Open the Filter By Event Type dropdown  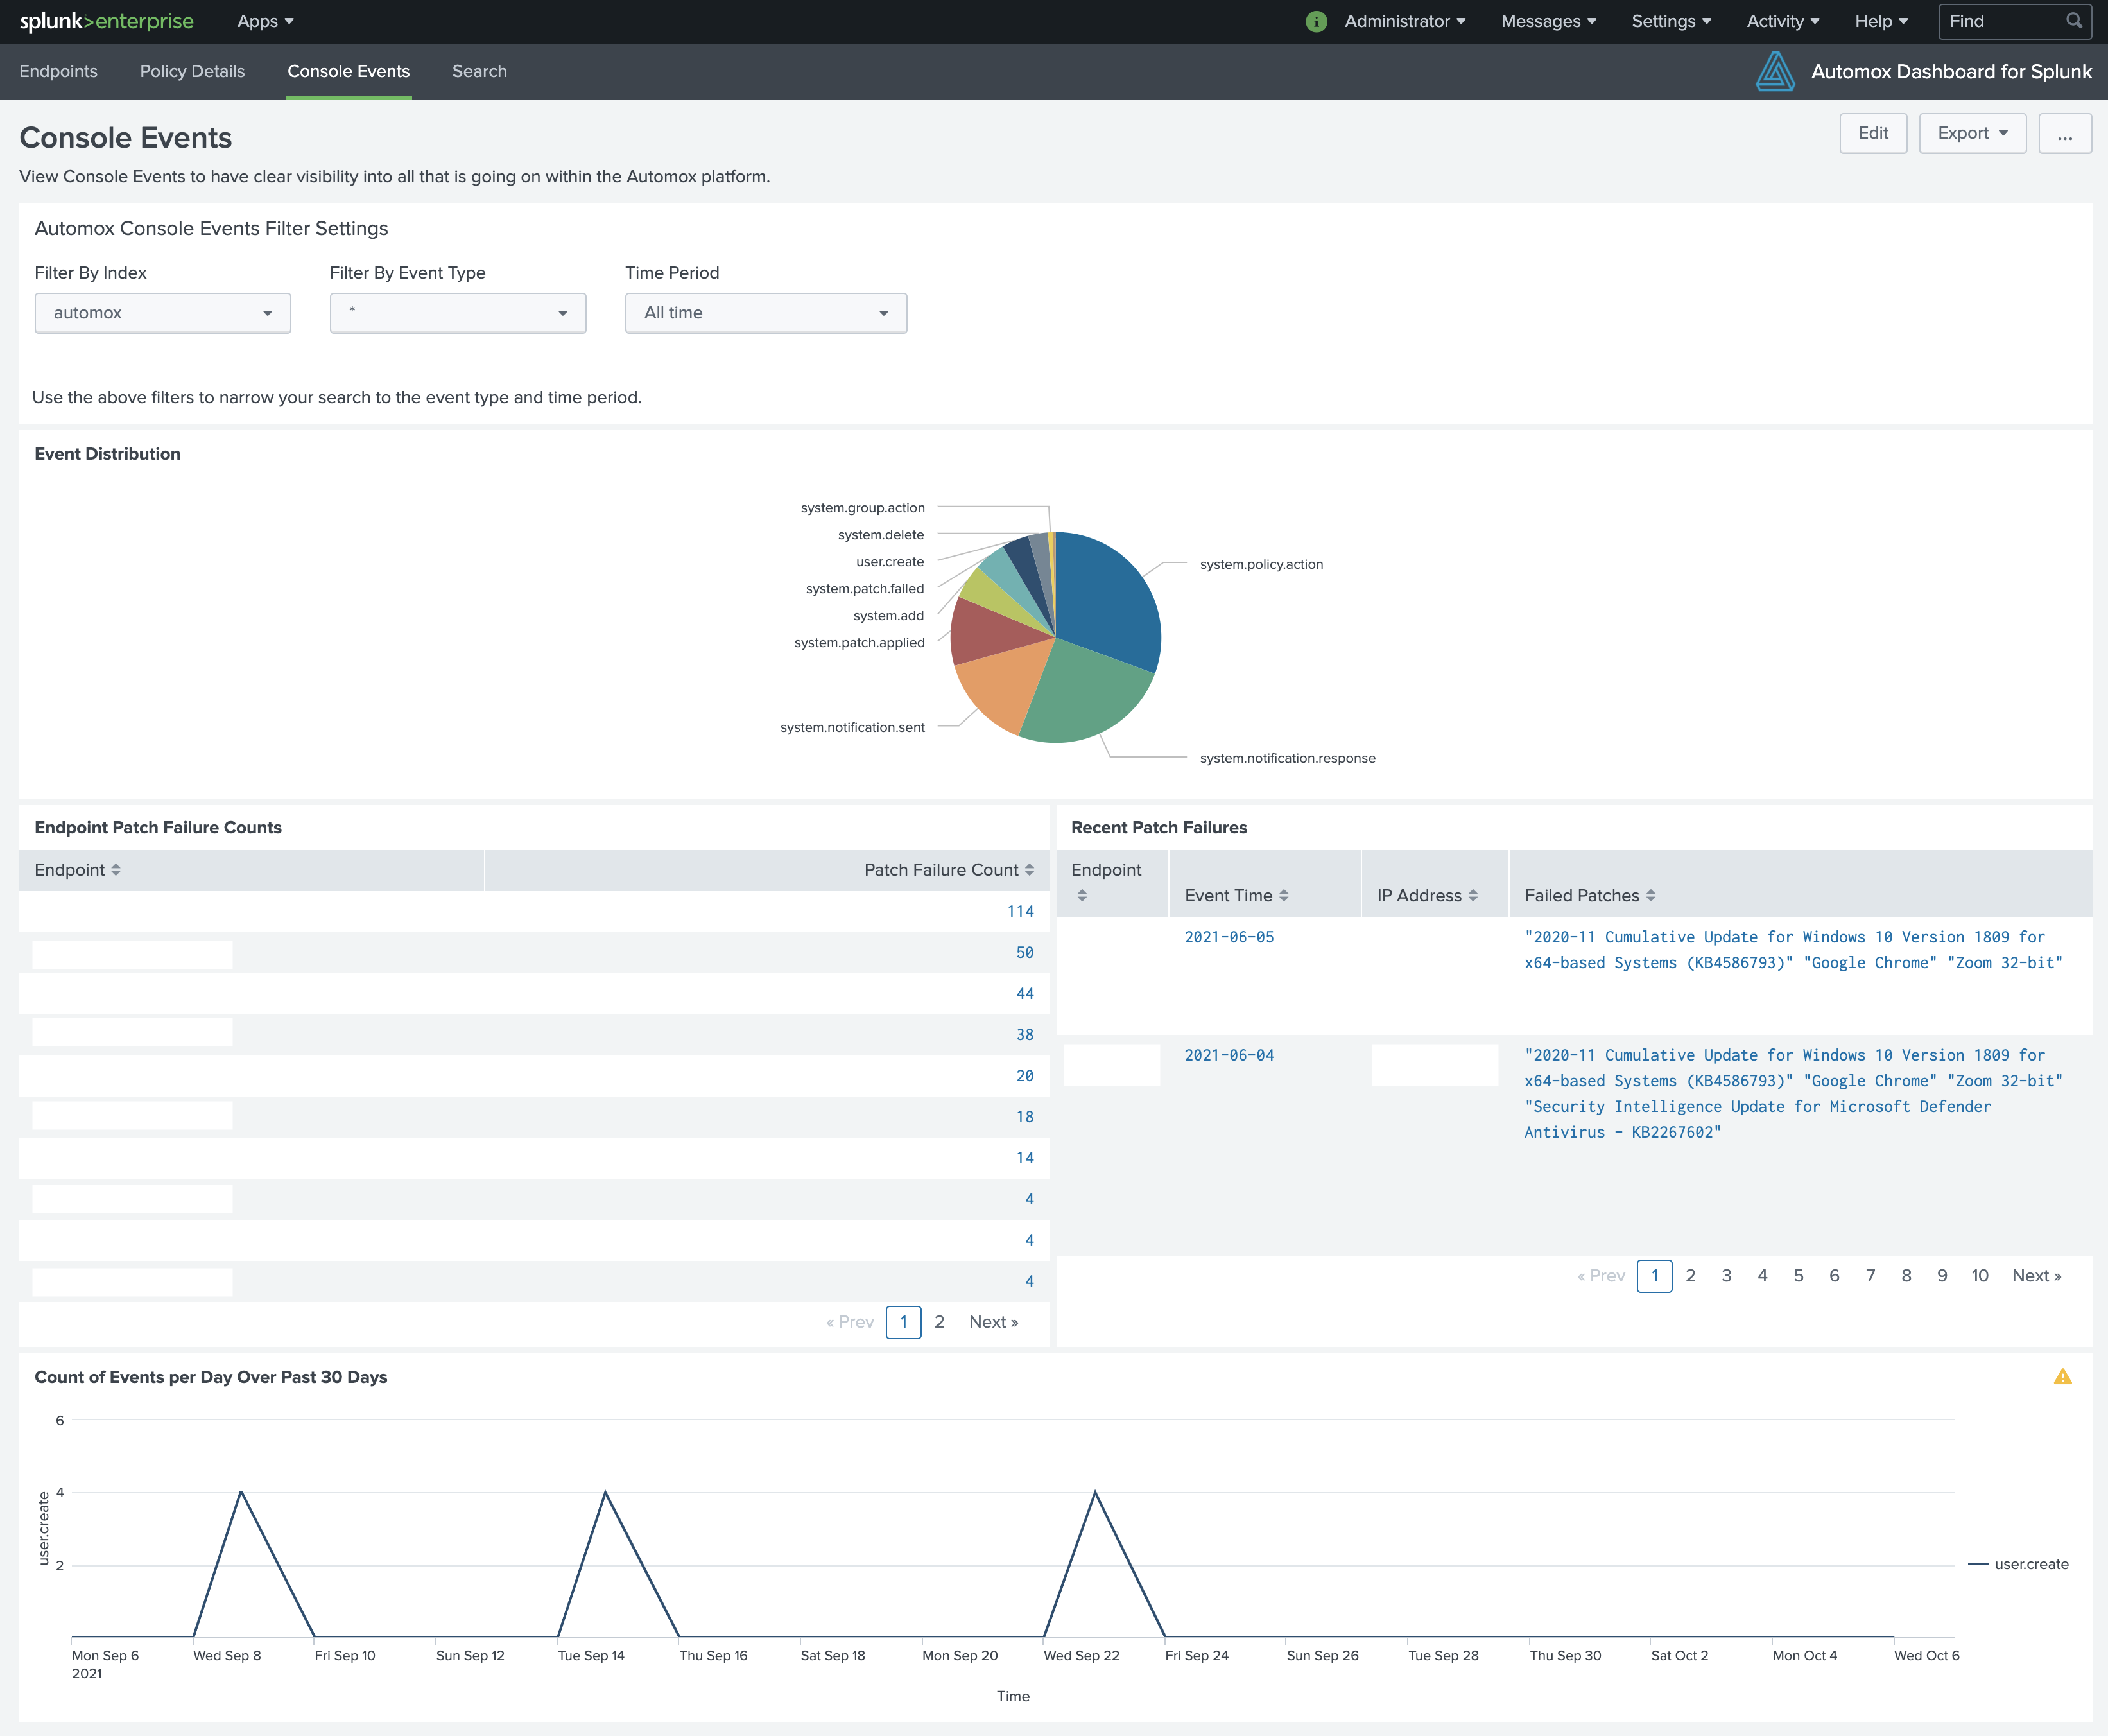458,313
